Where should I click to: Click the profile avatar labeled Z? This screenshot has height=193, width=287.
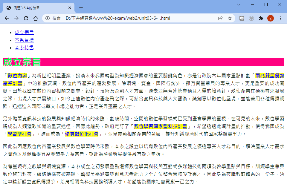click(270, 18)
